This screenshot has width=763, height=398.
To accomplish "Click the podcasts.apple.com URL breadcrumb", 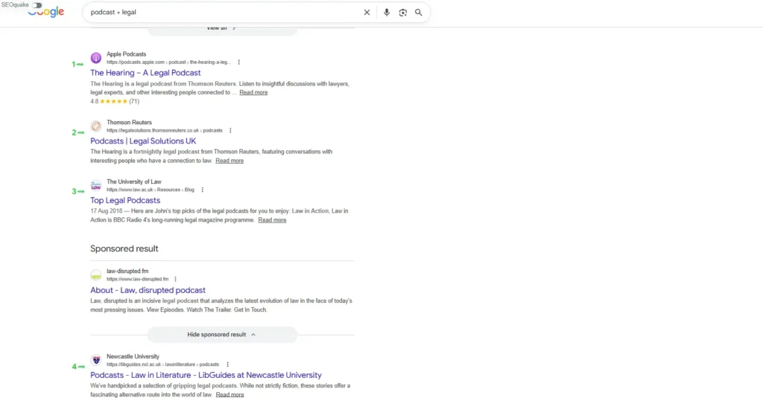I will pyautogui.click(x=168, y=62).
